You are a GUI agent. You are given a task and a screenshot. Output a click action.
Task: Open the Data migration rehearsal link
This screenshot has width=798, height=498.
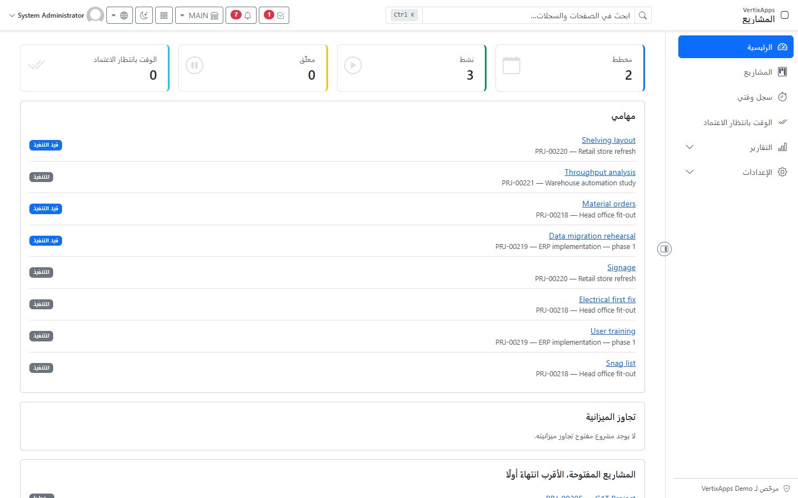click(x=592, y=236)
